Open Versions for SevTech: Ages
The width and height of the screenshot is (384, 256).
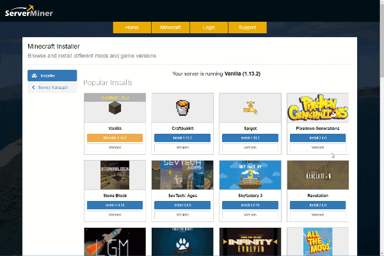point(182,215)
